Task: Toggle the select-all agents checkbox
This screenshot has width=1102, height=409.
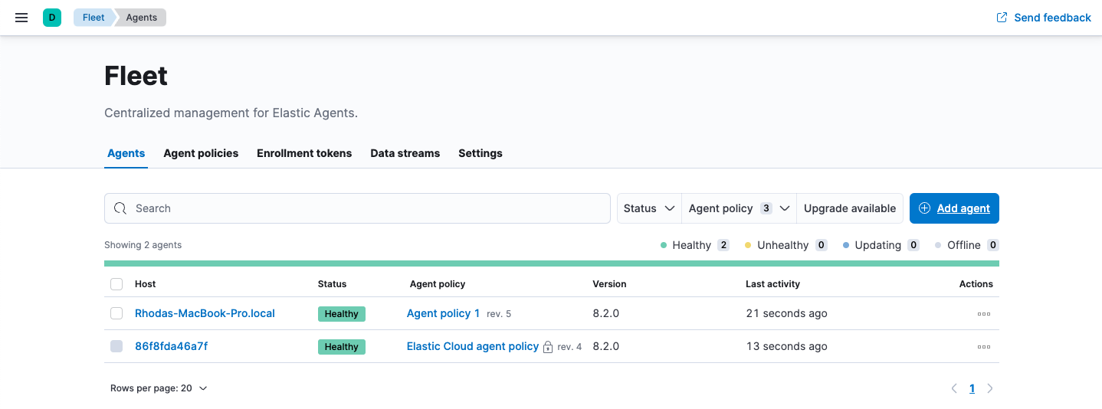Action: (116, 284)
